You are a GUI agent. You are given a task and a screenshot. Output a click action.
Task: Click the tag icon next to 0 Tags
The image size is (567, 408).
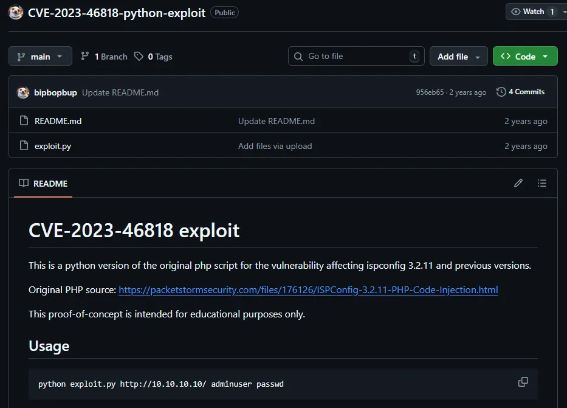[x=139, y=56]
